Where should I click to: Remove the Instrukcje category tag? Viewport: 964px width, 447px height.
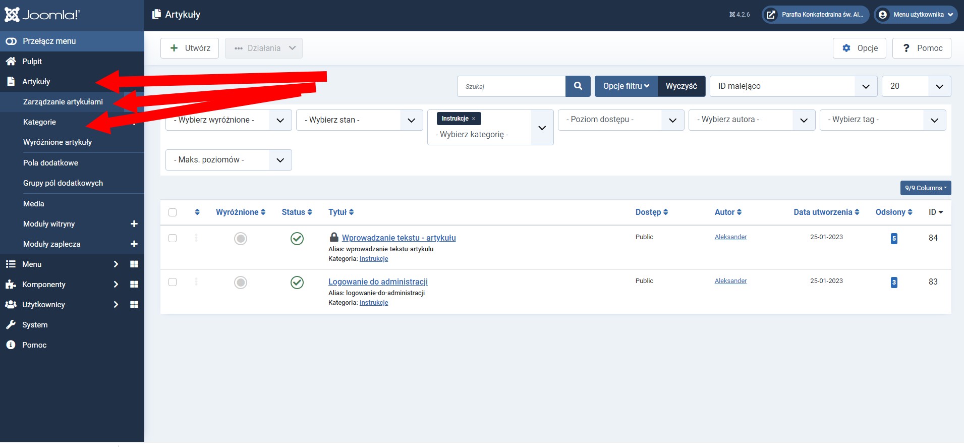[x=473, y=119]
